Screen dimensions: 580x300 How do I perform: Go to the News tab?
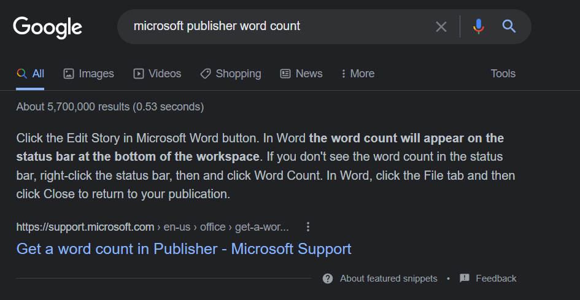coord(301,74)
